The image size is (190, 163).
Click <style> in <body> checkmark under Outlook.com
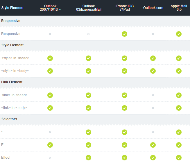153,71
